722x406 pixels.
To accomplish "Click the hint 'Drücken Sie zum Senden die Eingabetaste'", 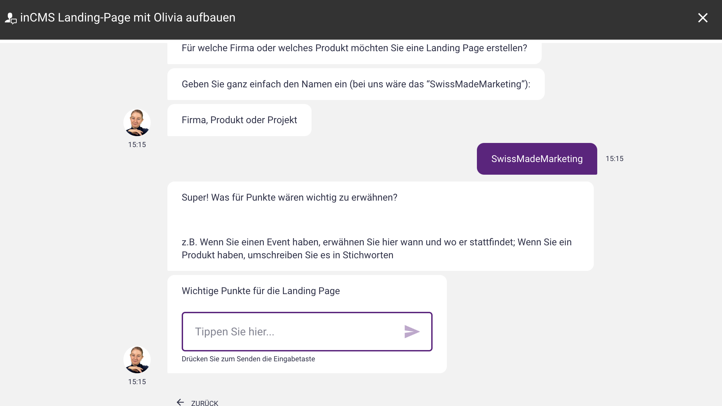I will click(248, 359).
